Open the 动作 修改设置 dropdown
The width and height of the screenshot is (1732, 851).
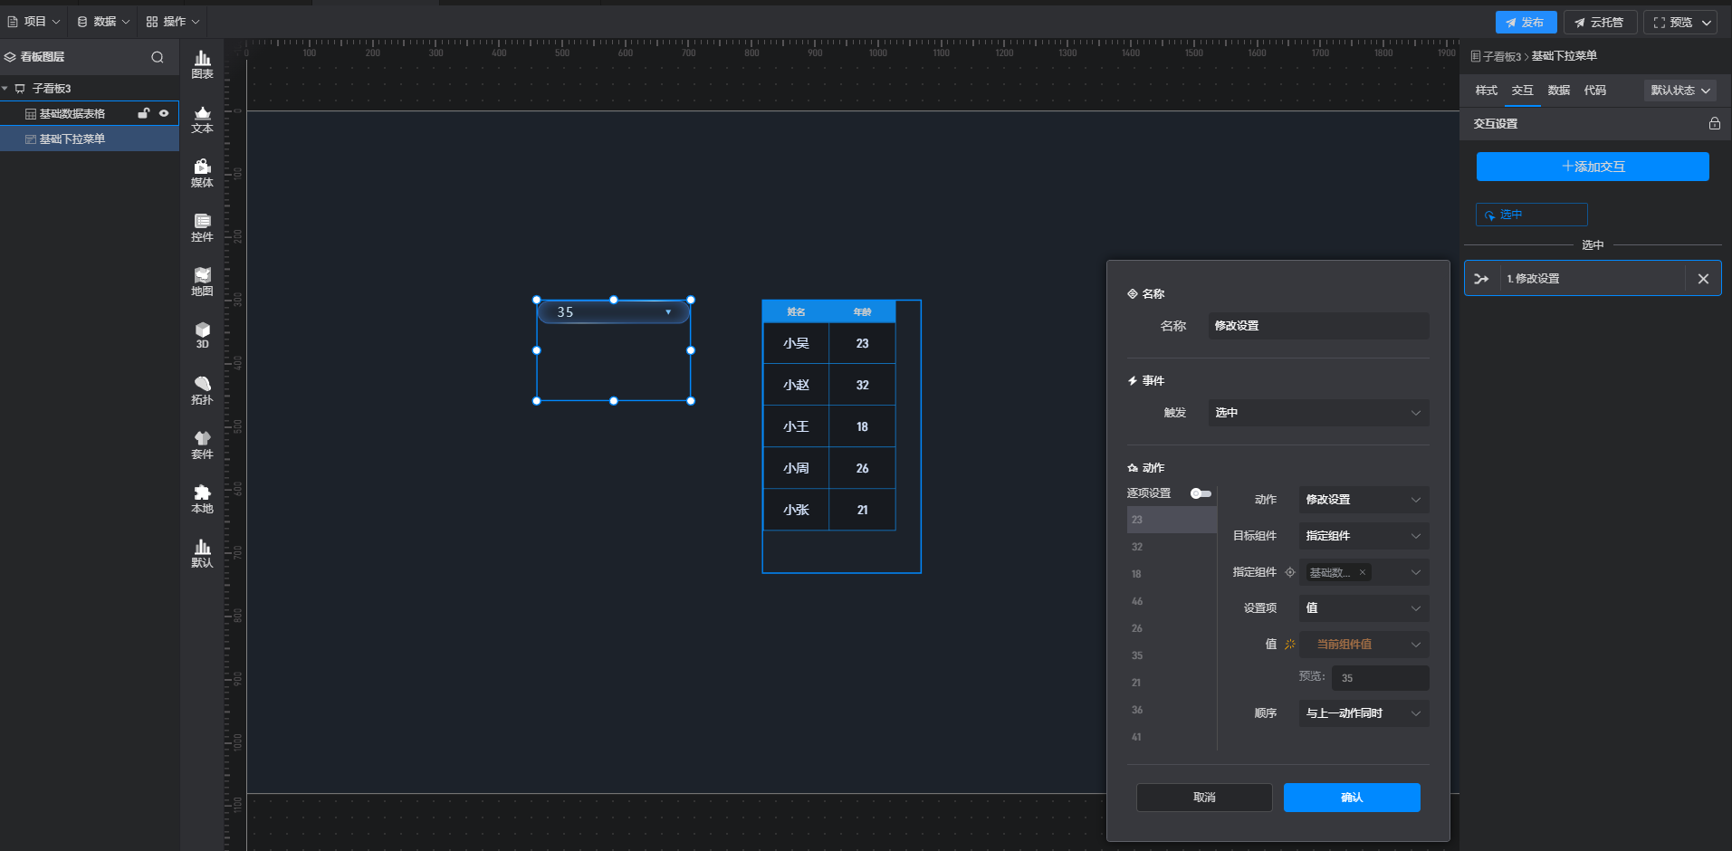point(1364,500)
